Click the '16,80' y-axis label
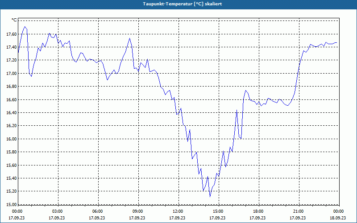This screenshot has width=357, height=223. (x=12, y=86)
